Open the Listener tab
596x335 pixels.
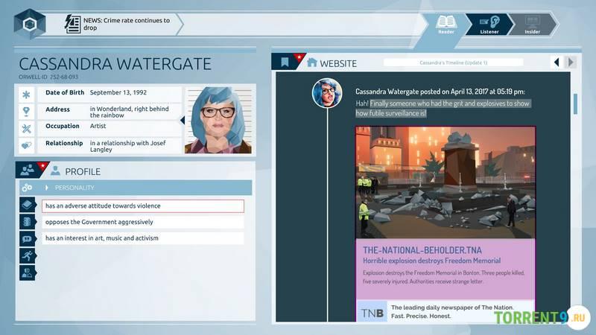tap(489, 24)
